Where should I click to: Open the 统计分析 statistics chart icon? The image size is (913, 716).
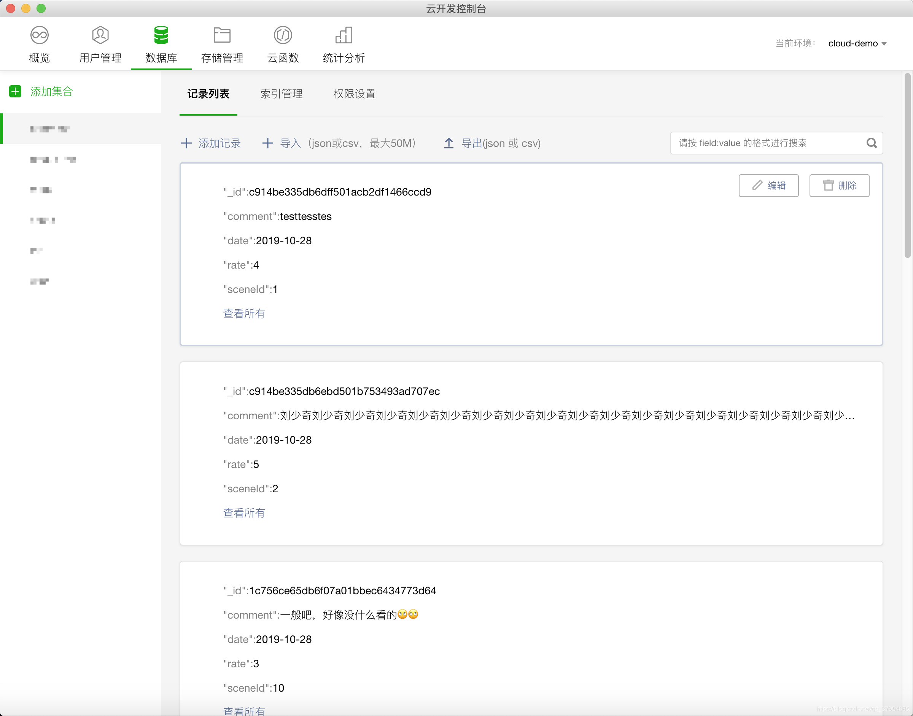click(344, 35)
